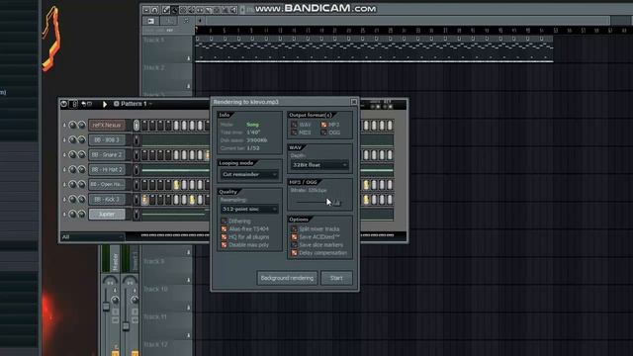This screenshot has height=356, width=633.
Task: Click the Jupiter channel pan knob
Action: (x=72, y=214)
